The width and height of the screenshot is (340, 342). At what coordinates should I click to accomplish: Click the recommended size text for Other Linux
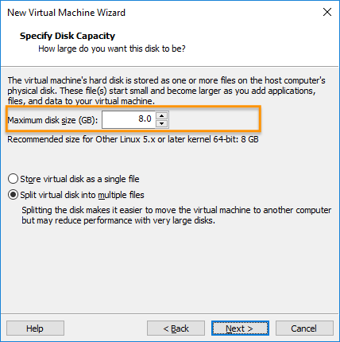[x=133, y=139]
